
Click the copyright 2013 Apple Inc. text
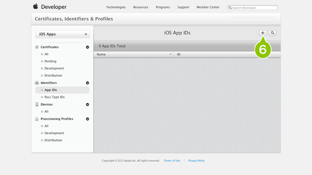coord(131,161)
